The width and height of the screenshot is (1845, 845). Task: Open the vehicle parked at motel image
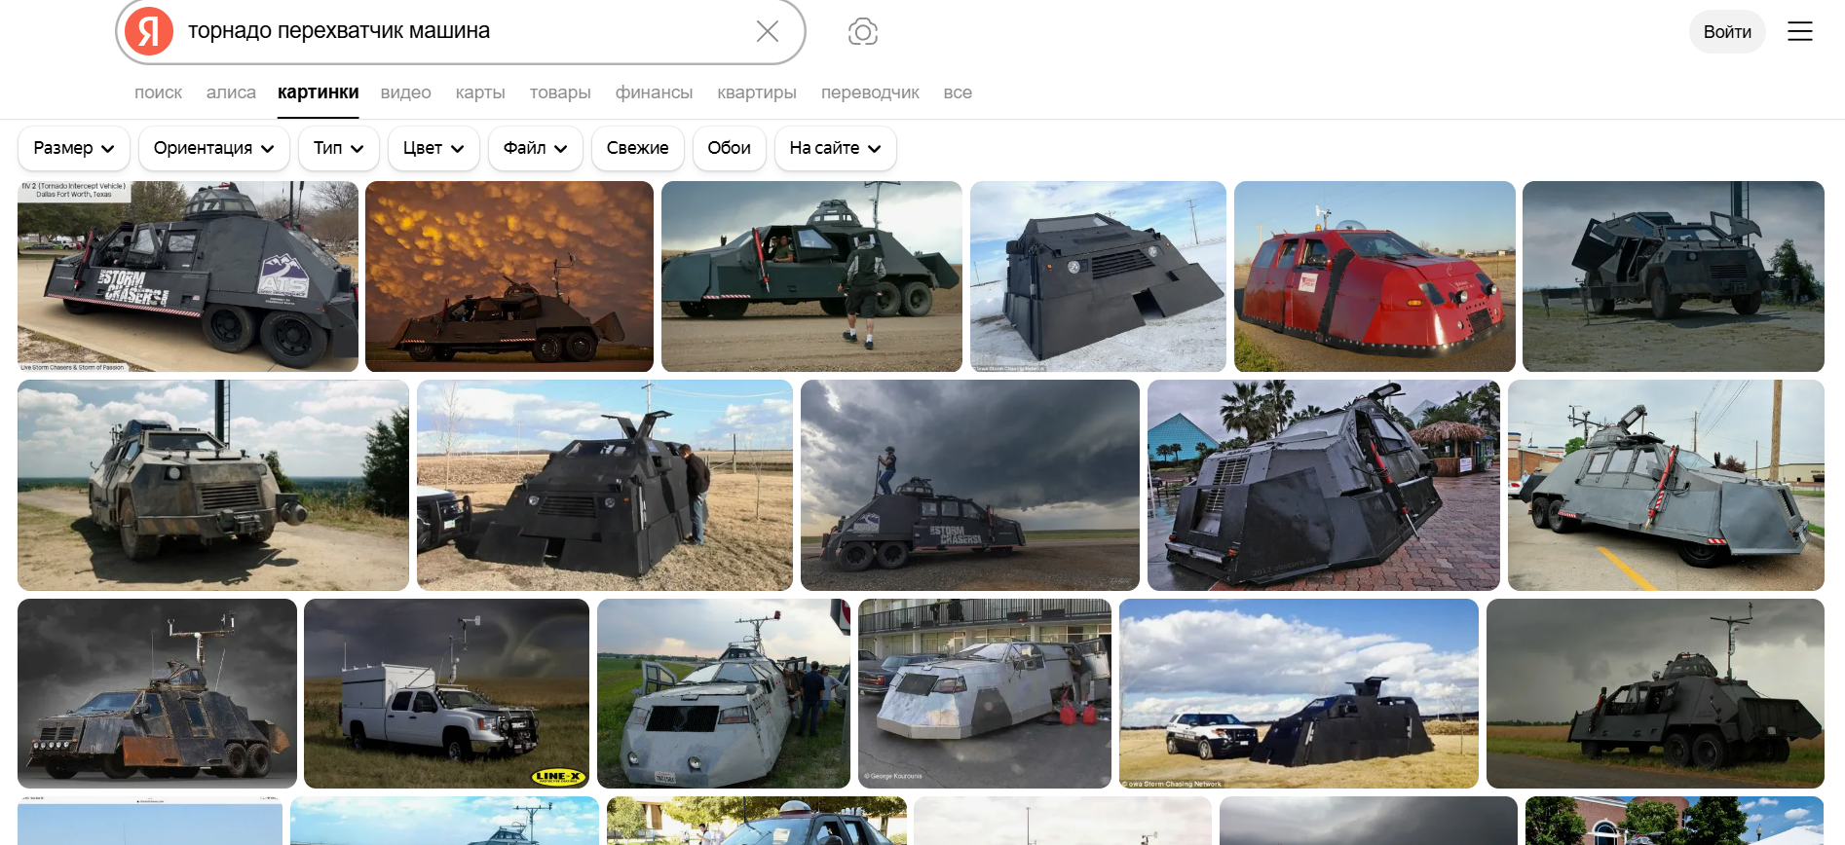pyautogui.click(x=985, y=693)
